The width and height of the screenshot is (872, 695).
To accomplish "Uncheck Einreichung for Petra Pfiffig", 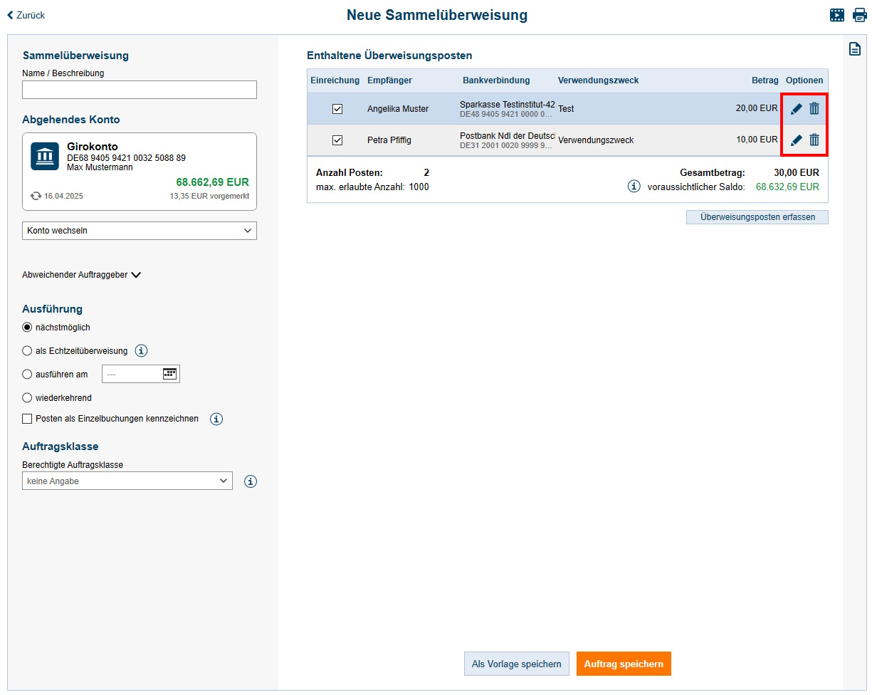I will (x=337, y=140).
